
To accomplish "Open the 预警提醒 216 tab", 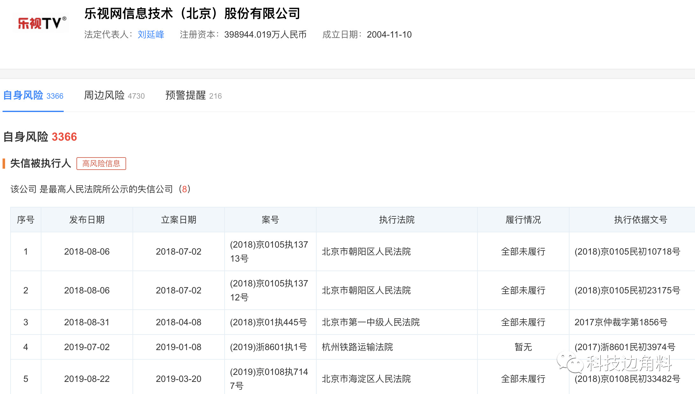I will click(x=194, y=95).
